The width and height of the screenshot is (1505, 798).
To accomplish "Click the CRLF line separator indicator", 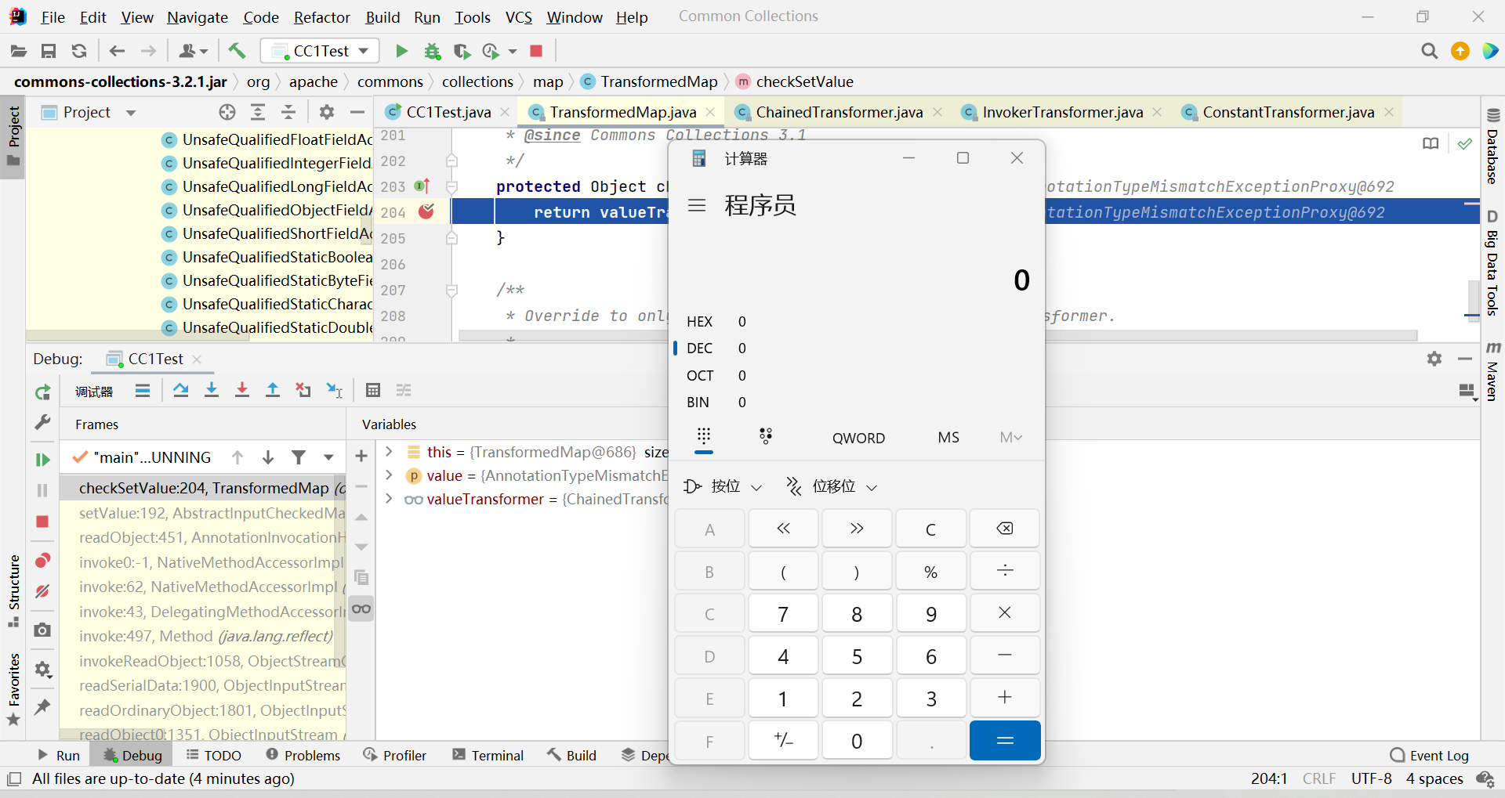I will 1319,778.
